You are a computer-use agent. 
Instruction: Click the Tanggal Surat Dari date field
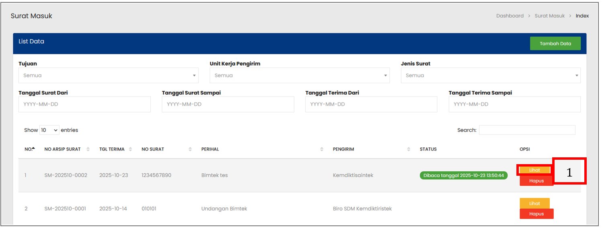pyautogui.click(x=84, y=104)
